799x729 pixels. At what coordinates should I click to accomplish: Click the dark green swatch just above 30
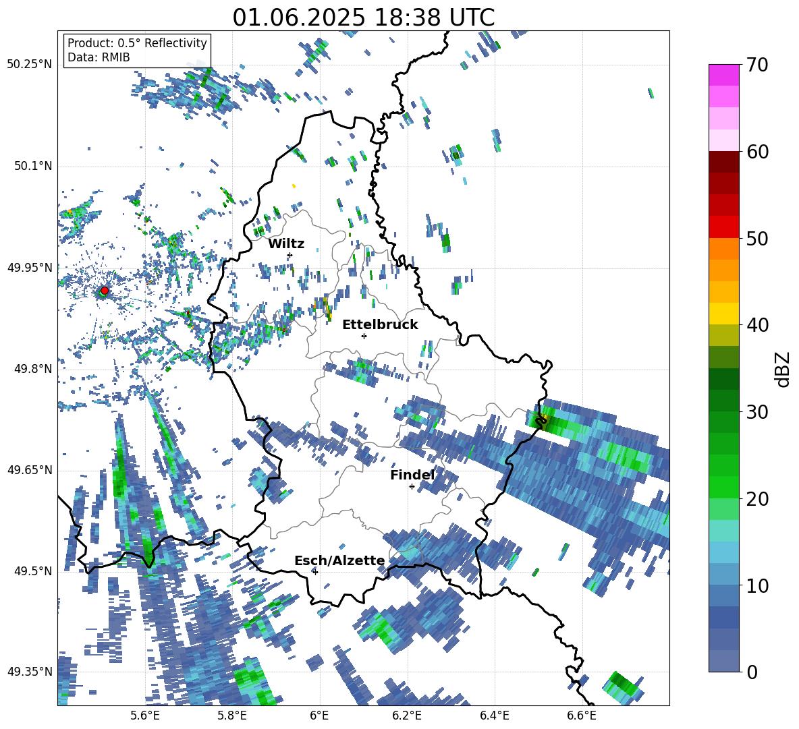tap(723, 401)
